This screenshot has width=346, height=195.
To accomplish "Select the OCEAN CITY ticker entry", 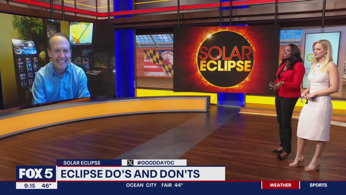I will pos(141,185).
